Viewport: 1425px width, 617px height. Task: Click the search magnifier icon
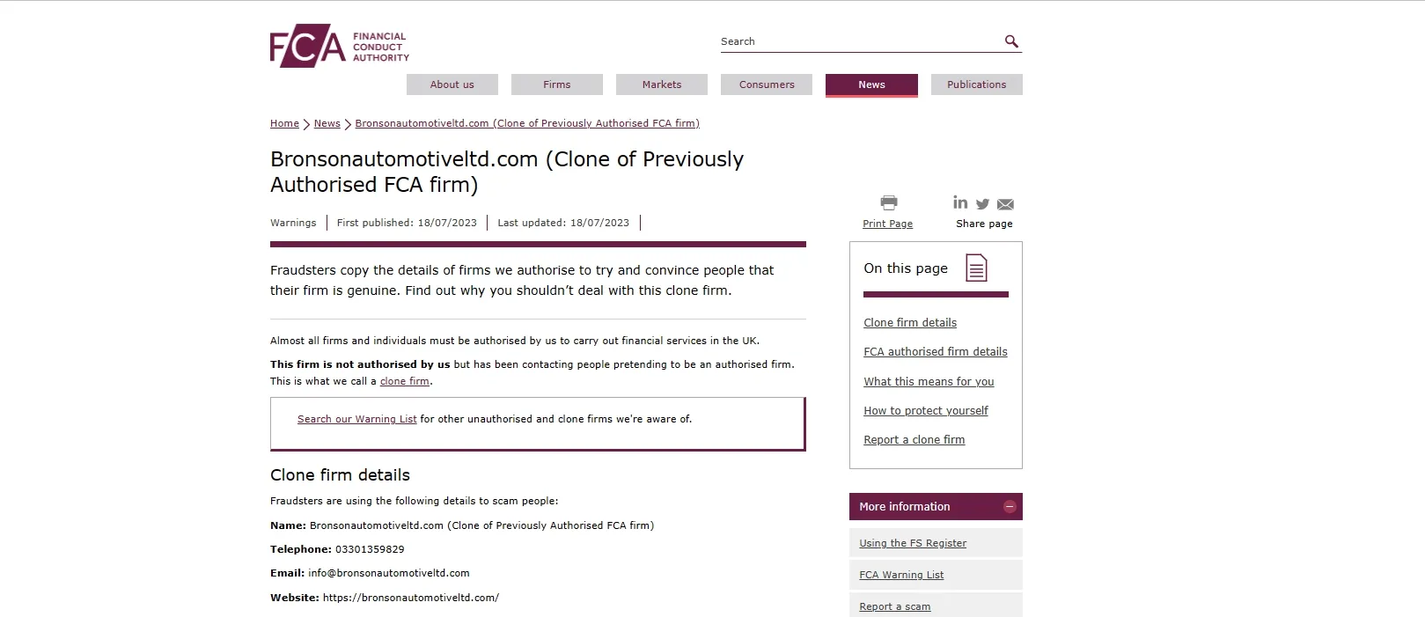click(x=1011, y=41)
